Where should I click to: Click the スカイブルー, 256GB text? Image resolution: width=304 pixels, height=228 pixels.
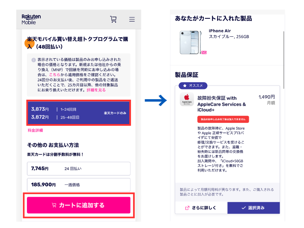click(229, 37)
